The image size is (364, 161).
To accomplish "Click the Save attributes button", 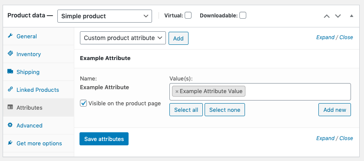I will pyautogui.click(x=104, y=139).
